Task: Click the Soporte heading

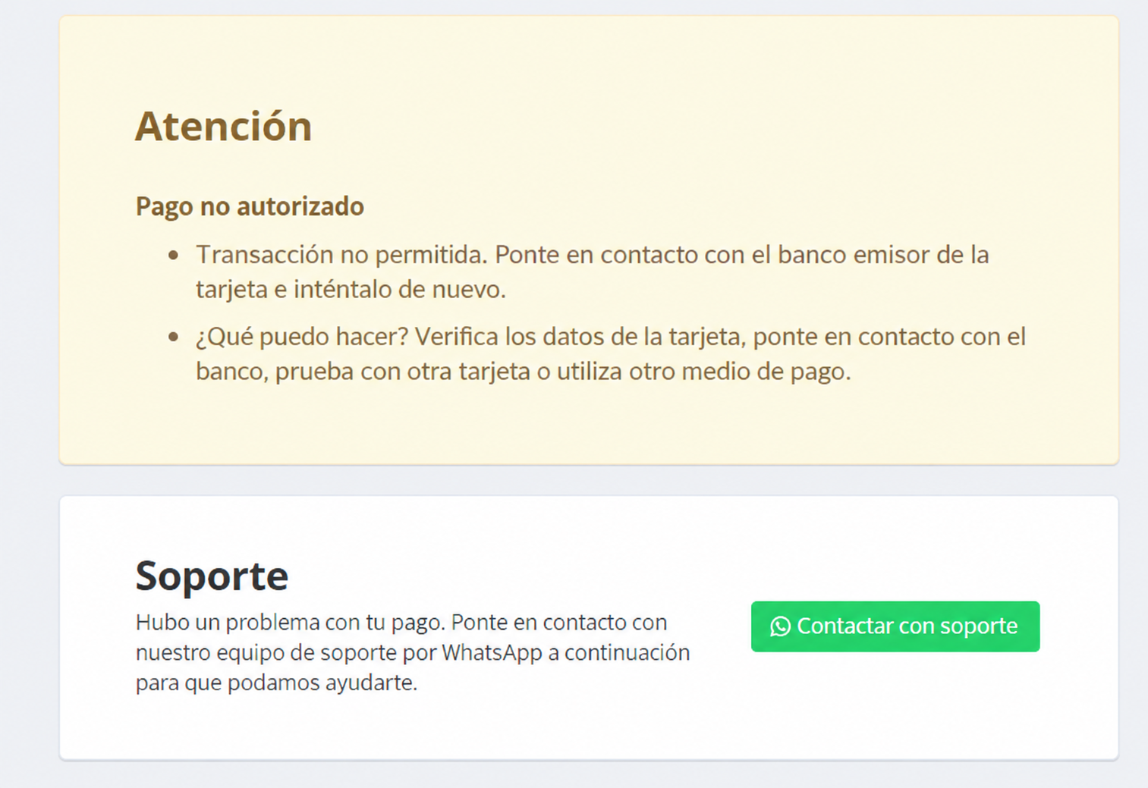Action: pyautogui.click(x=212, y=575)
